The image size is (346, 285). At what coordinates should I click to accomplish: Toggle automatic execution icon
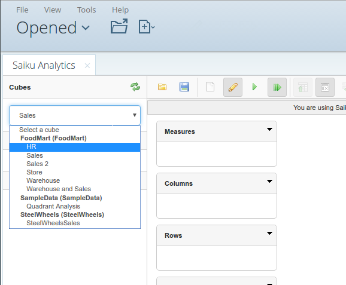point(277,87)
